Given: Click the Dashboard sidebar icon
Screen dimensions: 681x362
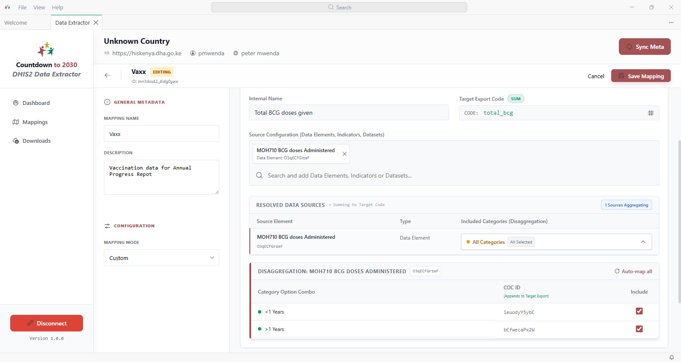Looking at the screenshot, I should [x=16, y=103].
